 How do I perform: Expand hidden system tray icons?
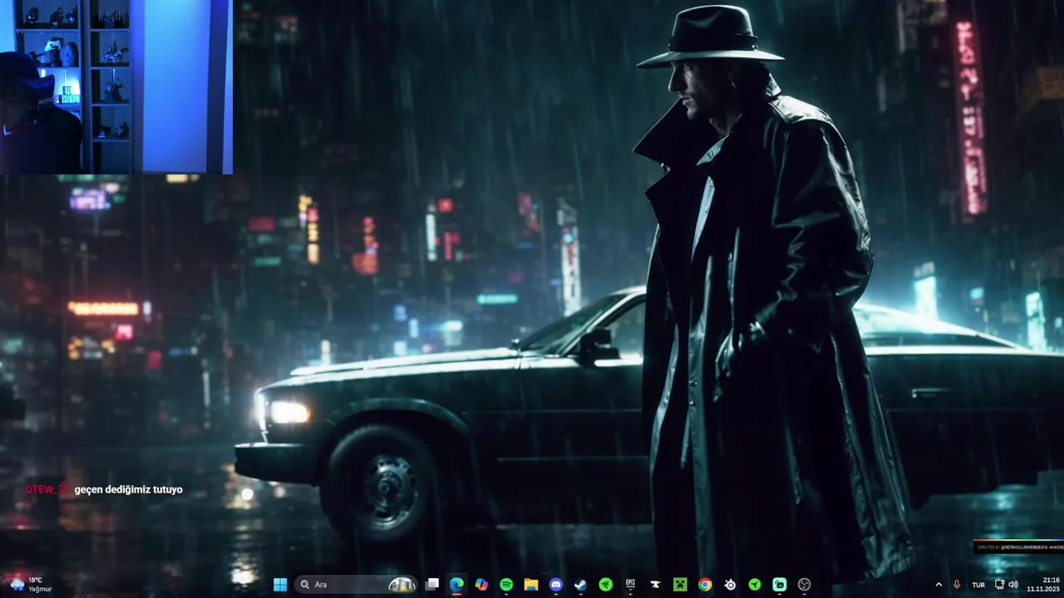(x=938, y=585)
